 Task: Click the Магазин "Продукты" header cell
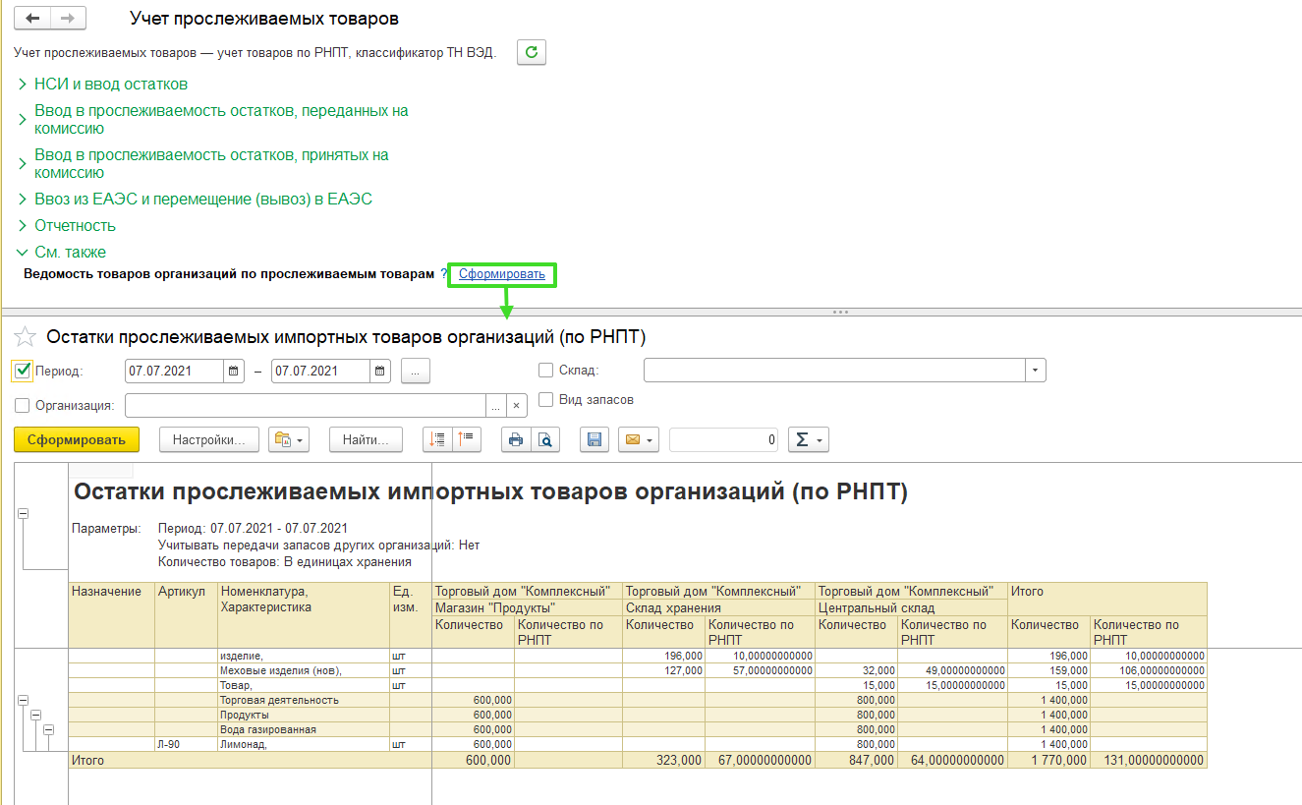pyautogui.click(x=528, y=608)
